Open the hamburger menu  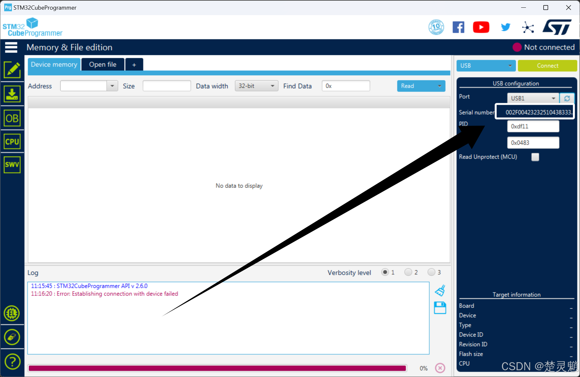[11, 47]
